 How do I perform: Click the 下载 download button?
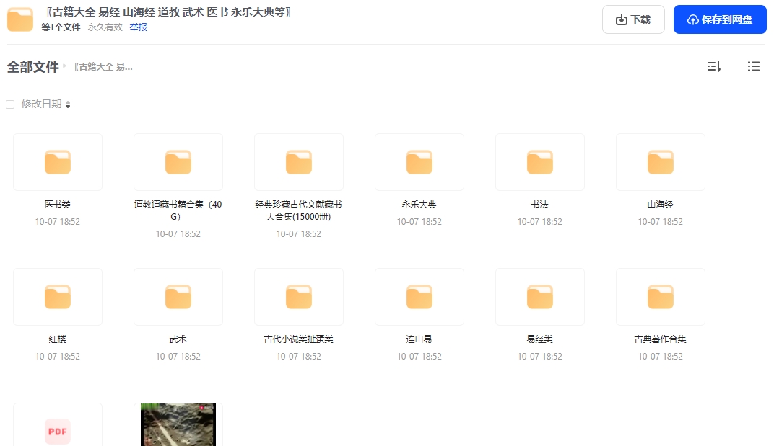pos(633,19)
